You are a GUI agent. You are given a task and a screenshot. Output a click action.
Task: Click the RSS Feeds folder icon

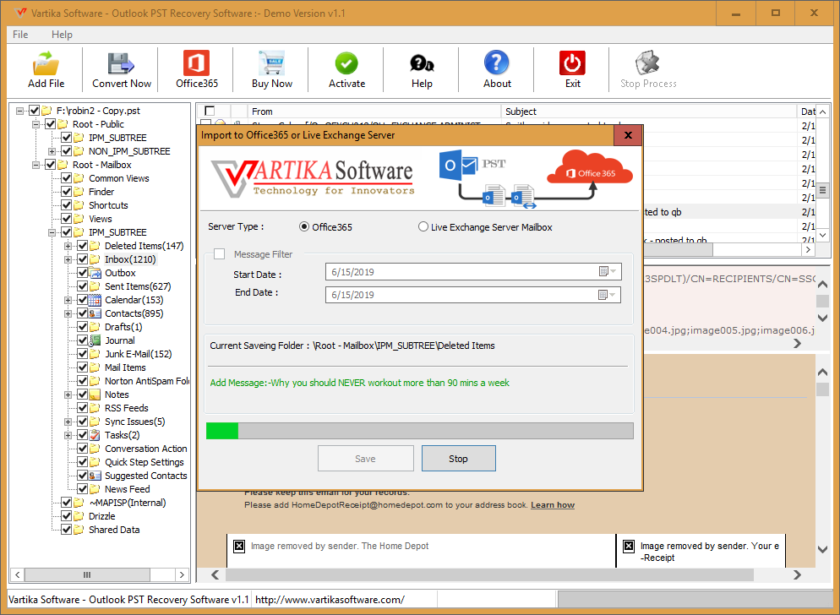point(95,408)
